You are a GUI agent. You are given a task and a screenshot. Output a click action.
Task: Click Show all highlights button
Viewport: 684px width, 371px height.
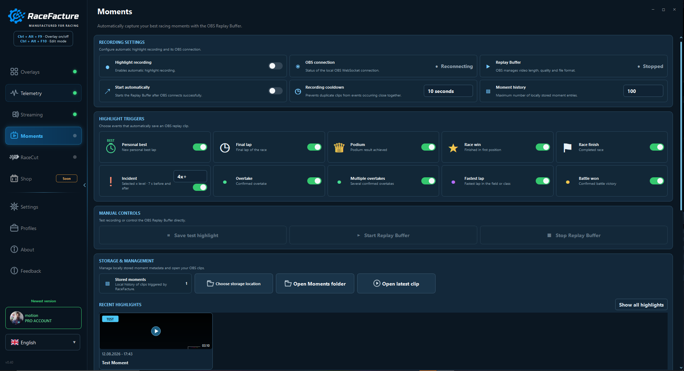point(641,305)
